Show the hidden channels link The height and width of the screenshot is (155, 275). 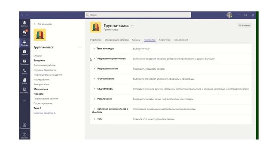tap(45, 113)
